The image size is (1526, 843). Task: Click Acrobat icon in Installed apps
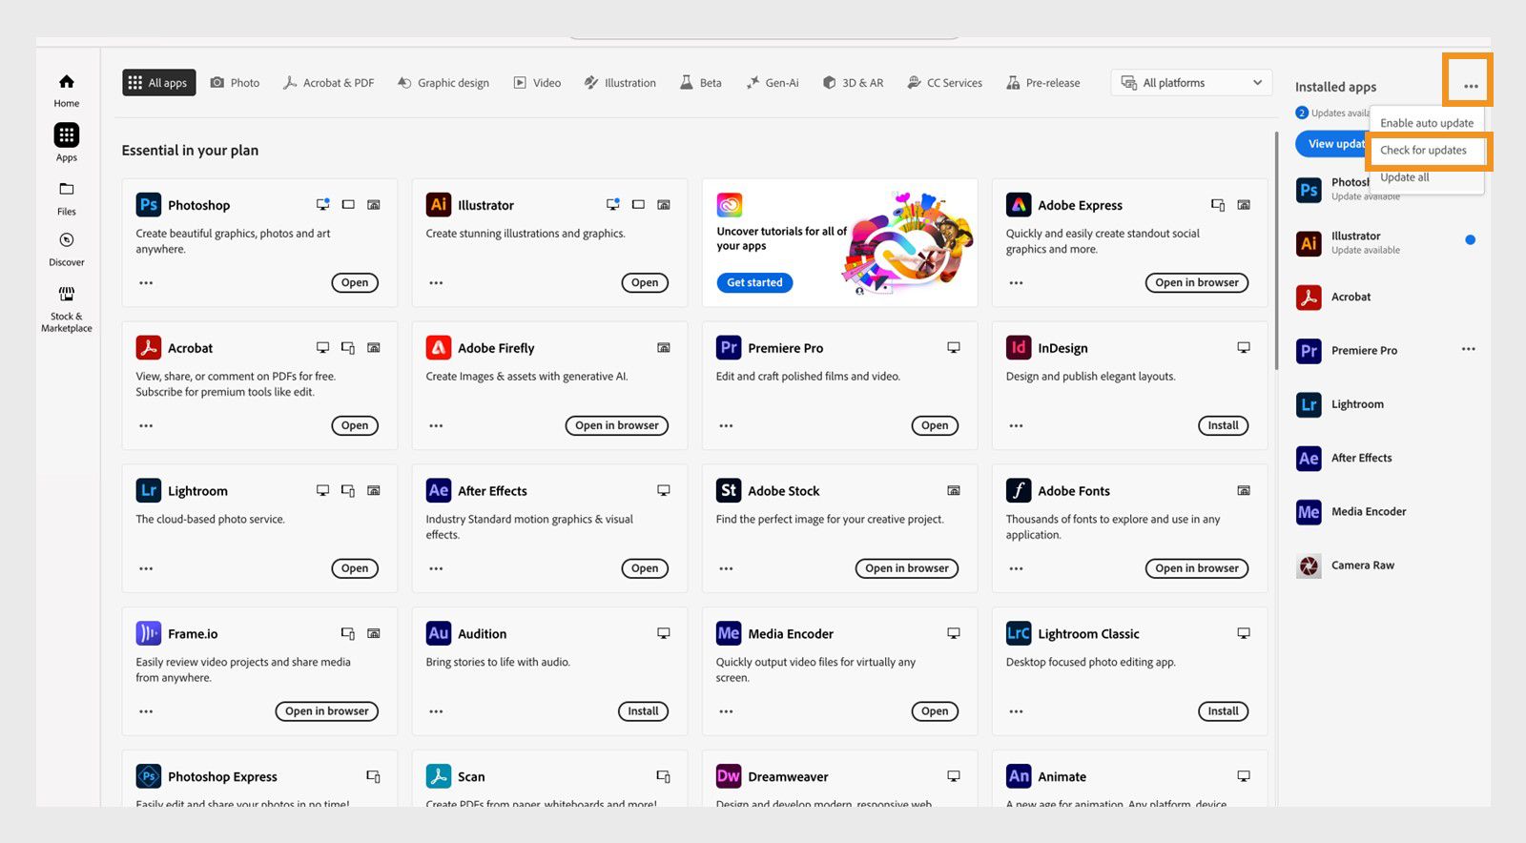click(1309, 297)
